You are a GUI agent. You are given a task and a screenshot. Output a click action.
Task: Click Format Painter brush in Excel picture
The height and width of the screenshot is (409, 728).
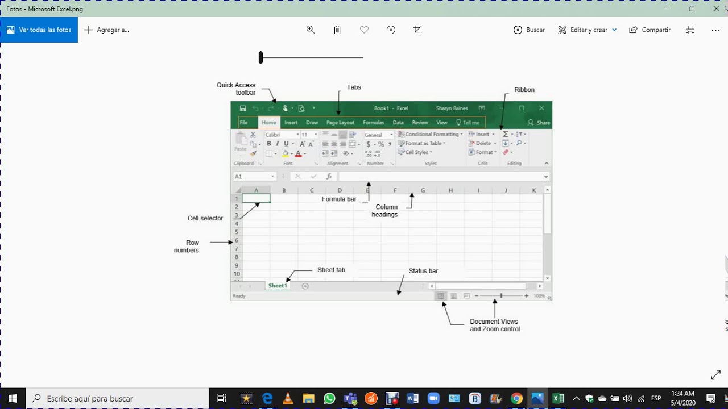[253, 153]
